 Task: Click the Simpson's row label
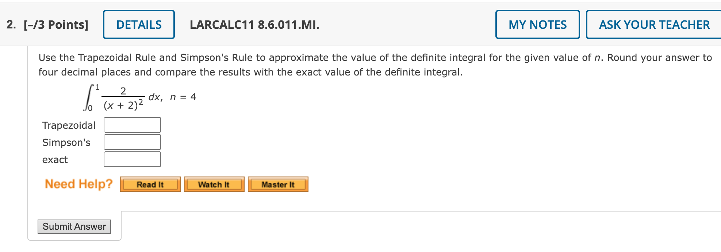click(66, 142)
